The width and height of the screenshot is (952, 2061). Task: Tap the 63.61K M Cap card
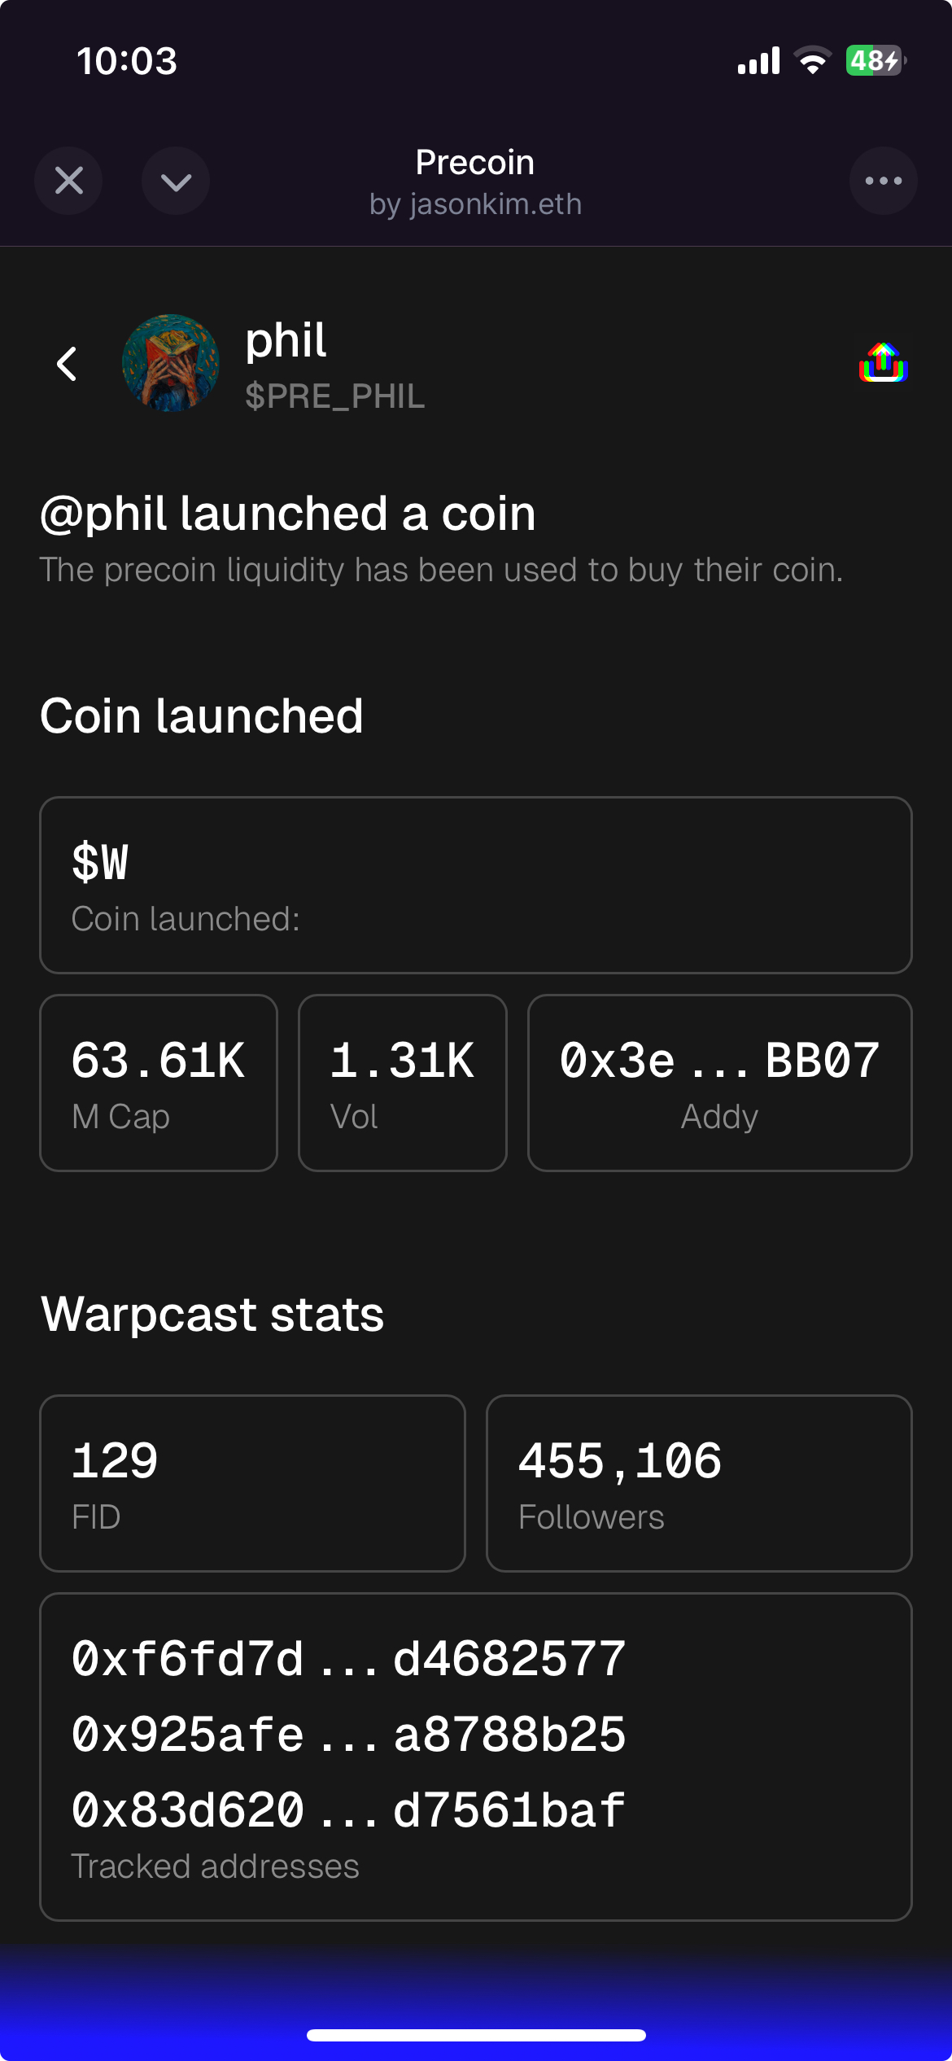point(159,1083)
